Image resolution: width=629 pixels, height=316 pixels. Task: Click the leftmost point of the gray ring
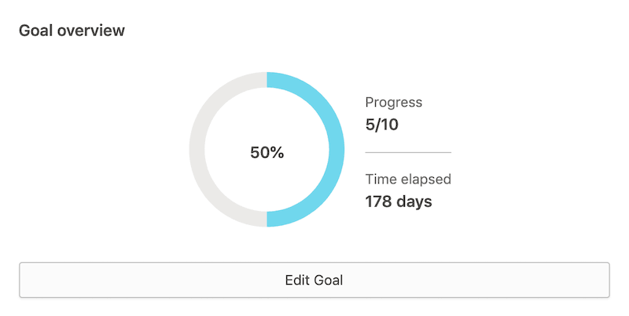click(197, 149)
